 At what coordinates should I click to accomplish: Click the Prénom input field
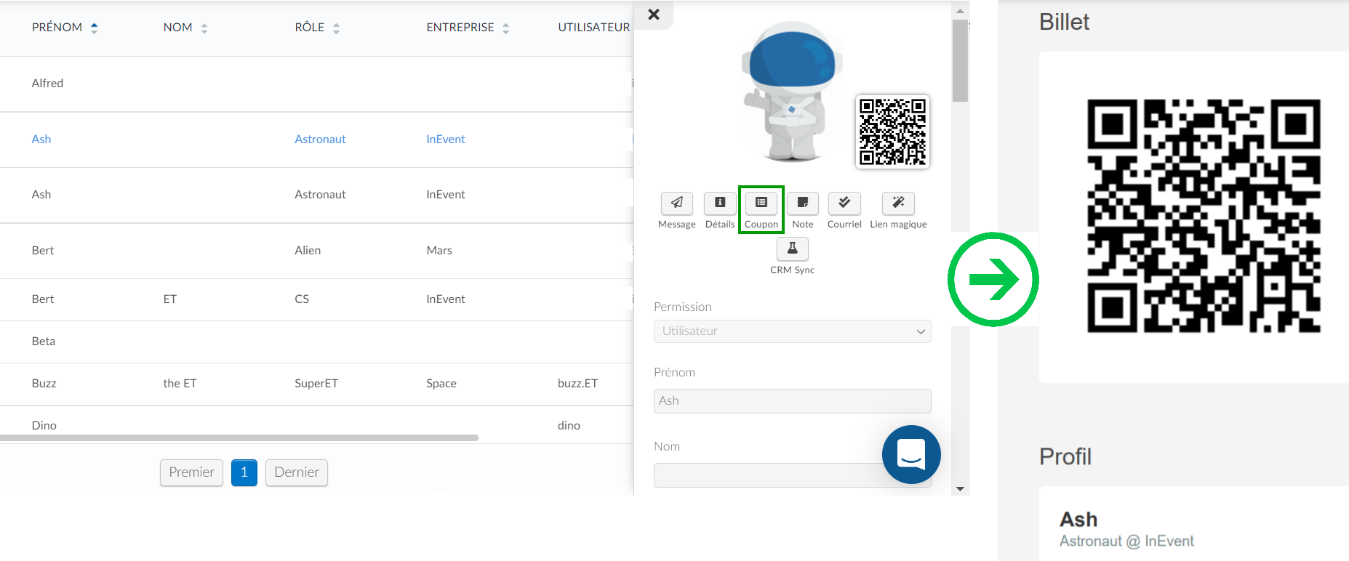coord(792,401)
